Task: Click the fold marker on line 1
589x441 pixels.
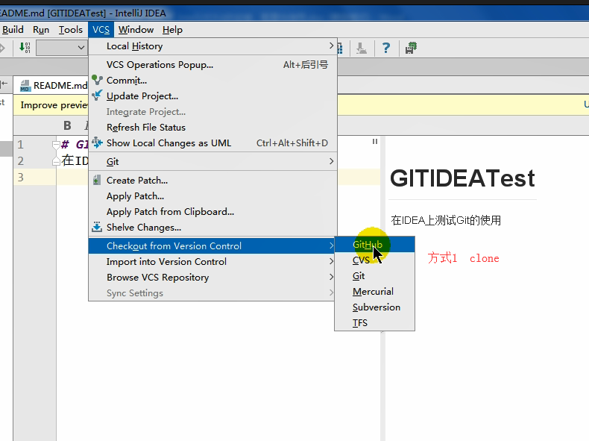Action: pyautogui.click(x=56, y=145)
